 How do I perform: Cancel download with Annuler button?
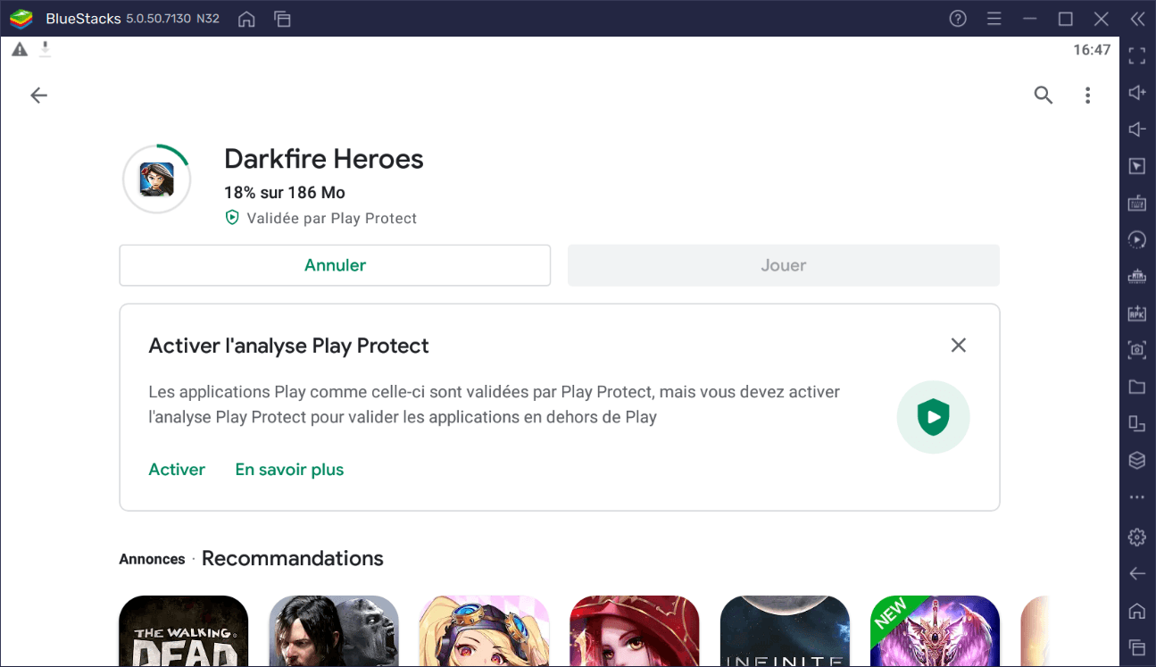(335, 265)
